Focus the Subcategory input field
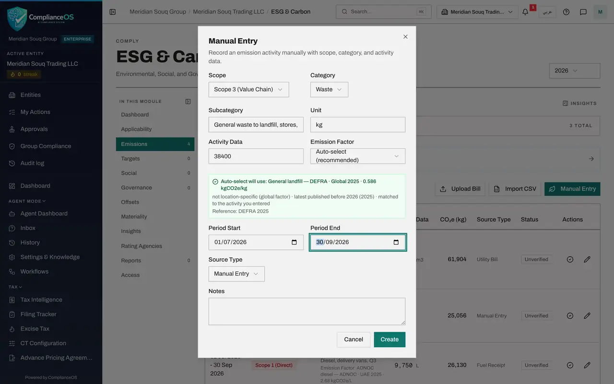614x384 pixels. (x=256, y=124)
